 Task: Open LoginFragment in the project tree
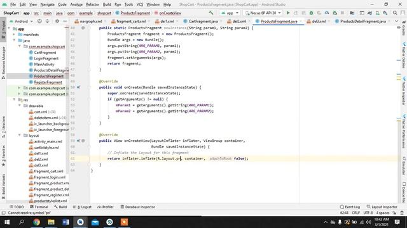(46, 58)
